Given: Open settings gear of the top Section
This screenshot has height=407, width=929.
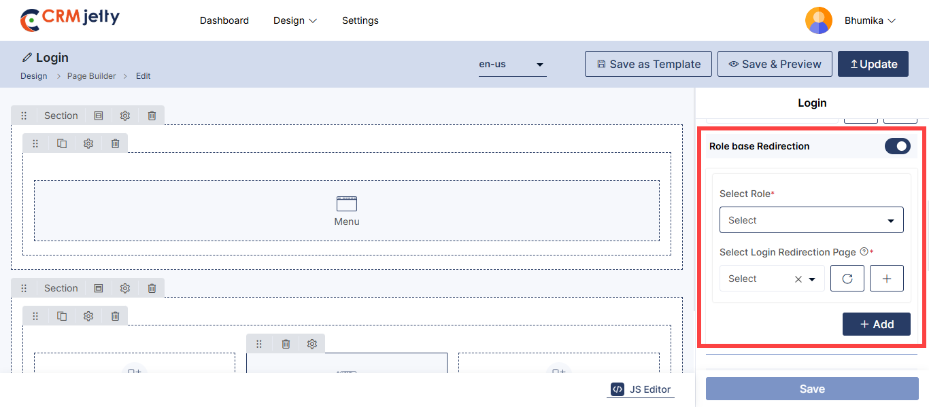Looking at the screenshot, I should [x=125, y=116].
